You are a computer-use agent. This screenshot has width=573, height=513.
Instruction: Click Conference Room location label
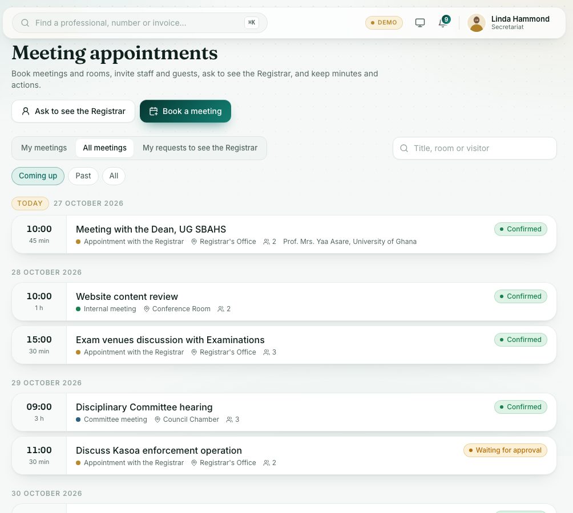point(181,309)
